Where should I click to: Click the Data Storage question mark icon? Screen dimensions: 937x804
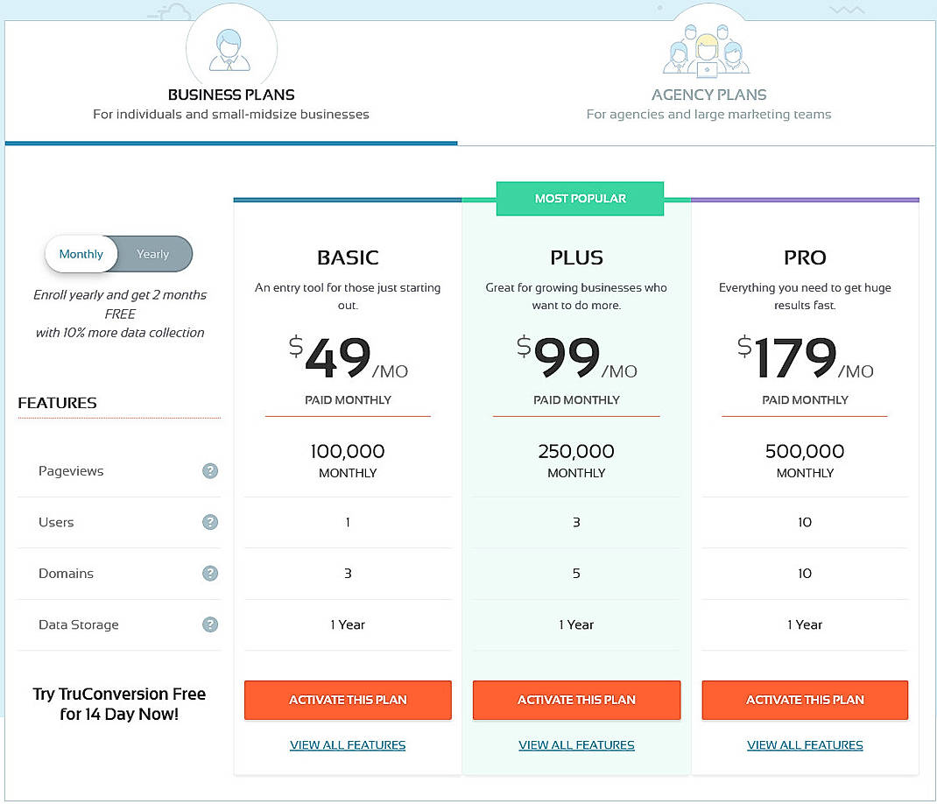coord(209,624)
